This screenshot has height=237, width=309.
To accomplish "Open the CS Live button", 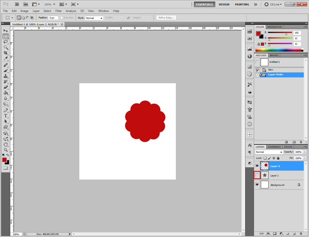I will click(x=273, y=4).
